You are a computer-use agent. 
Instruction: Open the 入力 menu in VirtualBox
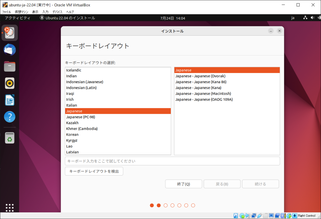[45, 12]
